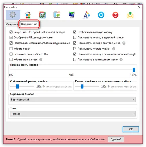Open the Тема dropdown showing Темная
This screenshot has height=147, width=146.
pos(73,114)
